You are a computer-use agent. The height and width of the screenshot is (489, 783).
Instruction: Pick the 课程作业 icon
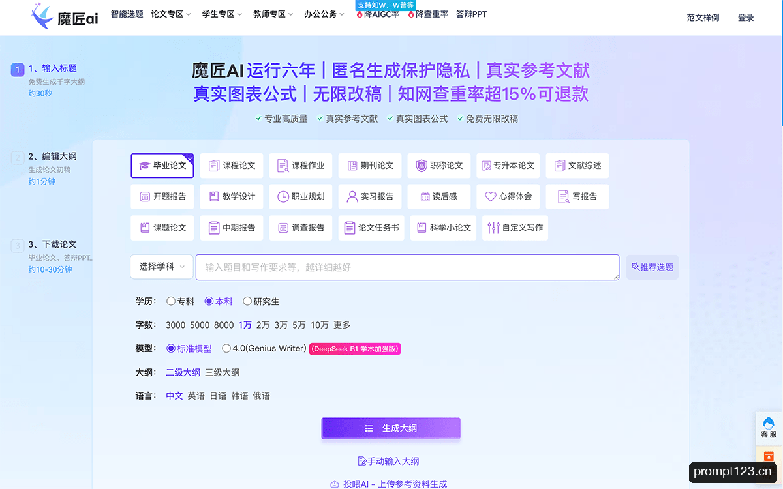[283, 166]
